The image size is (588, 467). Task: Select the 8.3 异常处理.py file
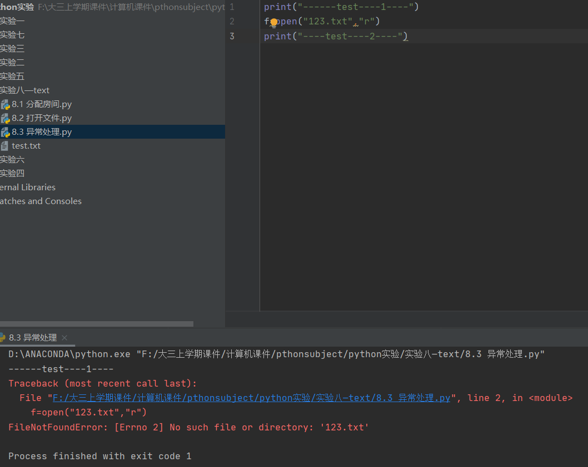tap(41, 131)
